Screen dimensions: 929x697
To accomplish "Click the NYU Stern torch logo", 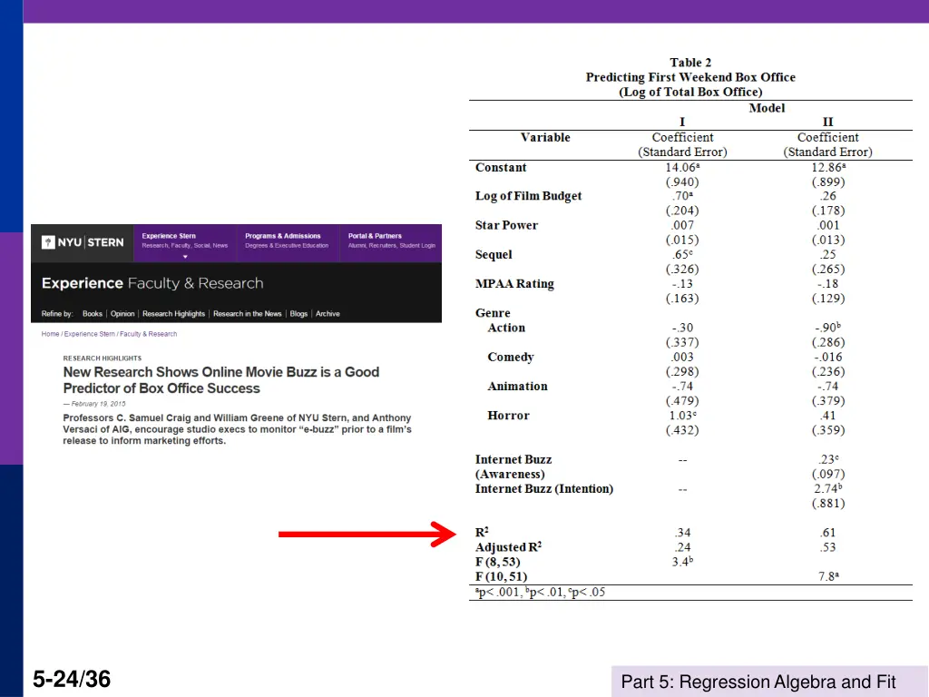I will coord(48,242).
